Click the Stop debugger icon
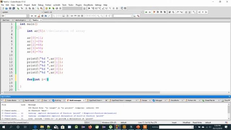Viewport: 231px width, 130px height. point(117,8)
